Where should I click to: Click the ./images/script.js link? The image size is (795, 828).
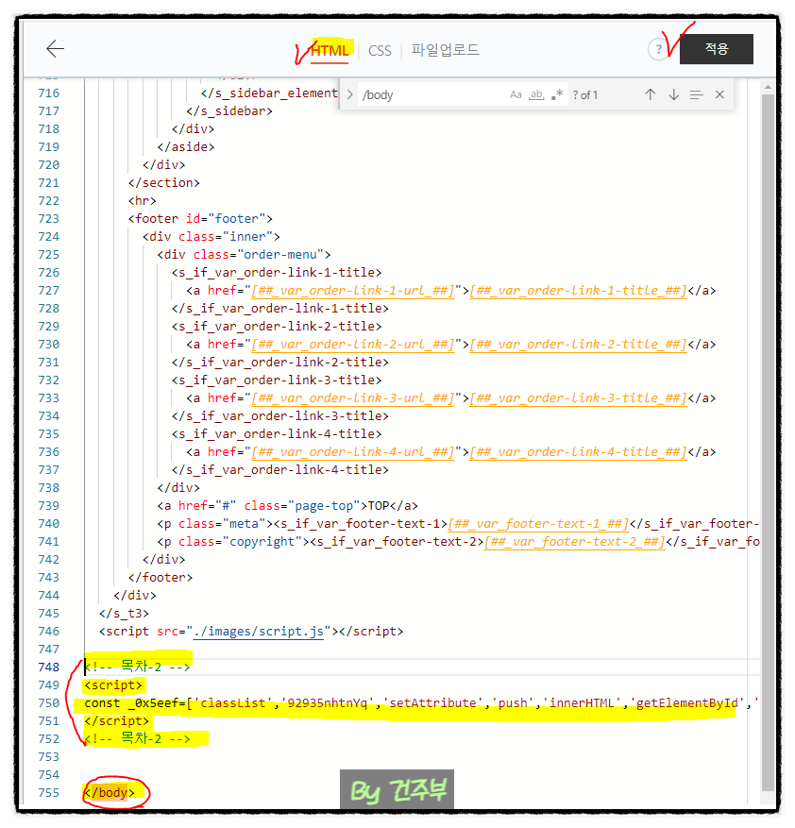(259, 631)
